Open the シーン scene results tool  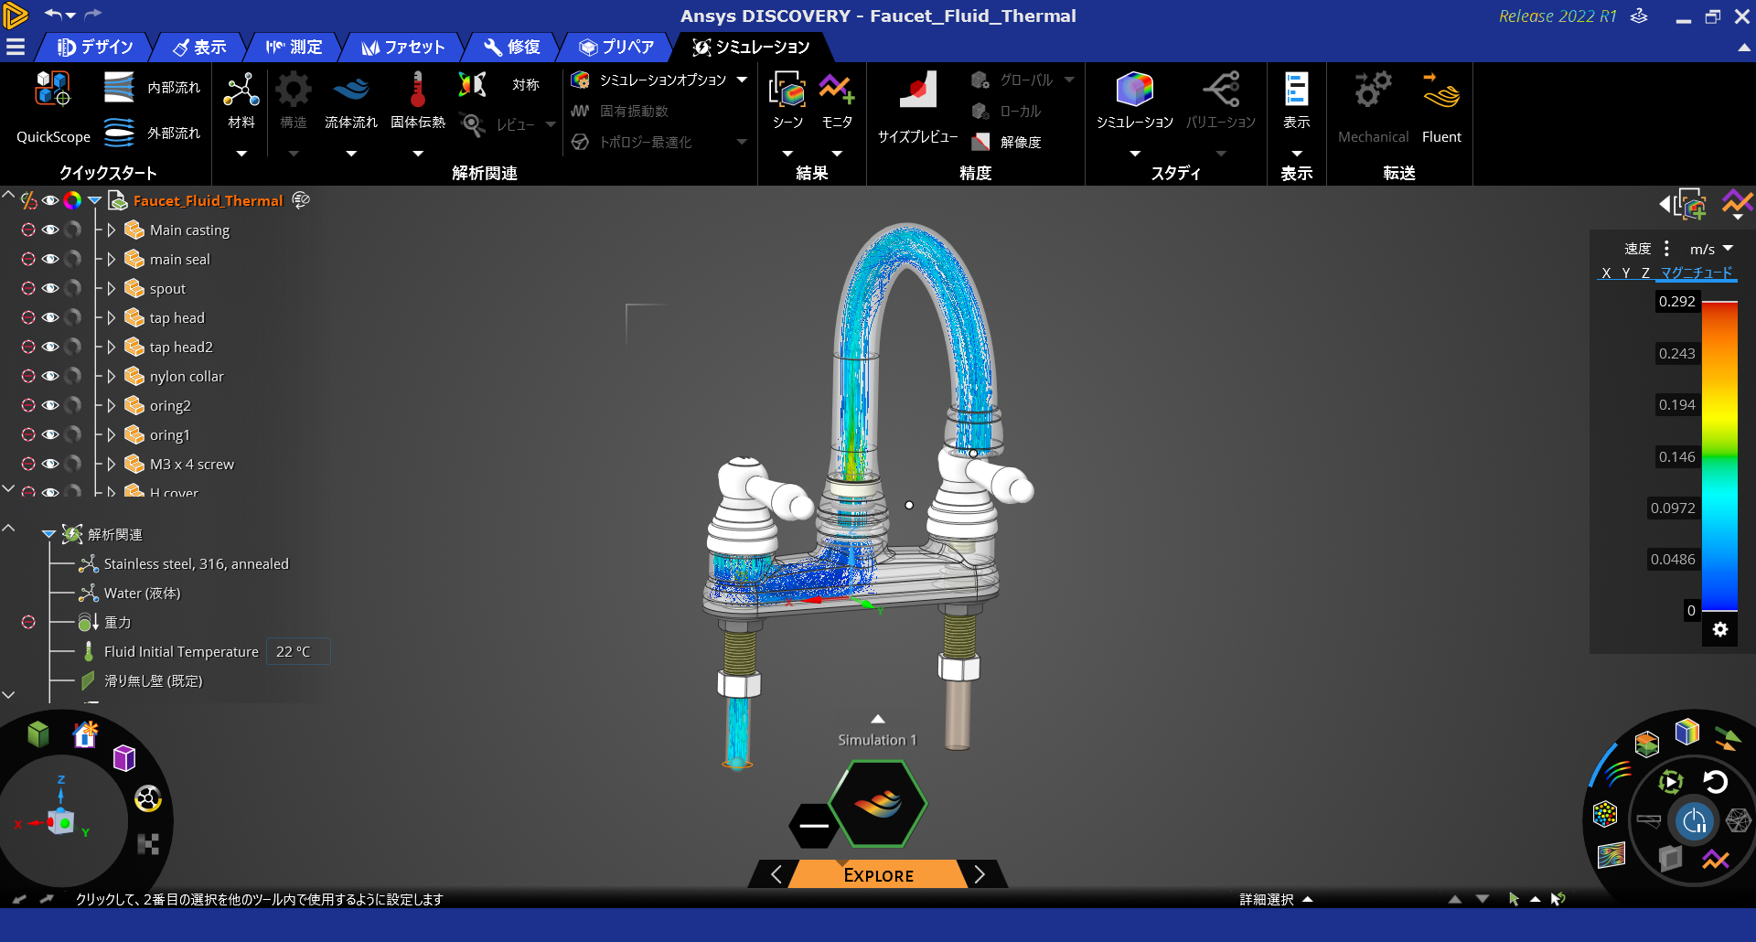coord(787,101)
